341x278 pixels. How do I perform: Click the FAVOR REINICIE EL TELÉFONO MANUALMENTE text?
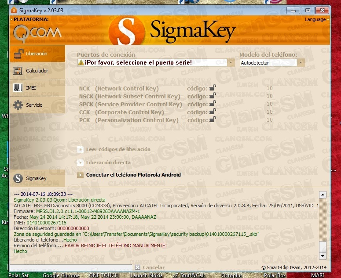point(115,246)
